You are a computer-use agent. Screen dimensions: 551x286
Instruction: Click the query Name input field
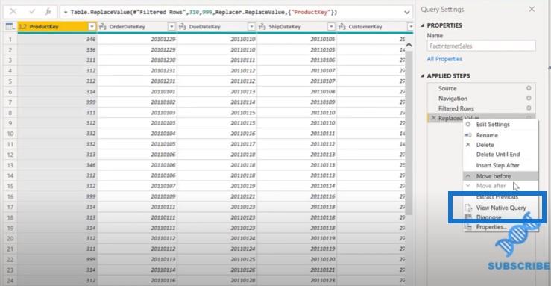(481, 46)
